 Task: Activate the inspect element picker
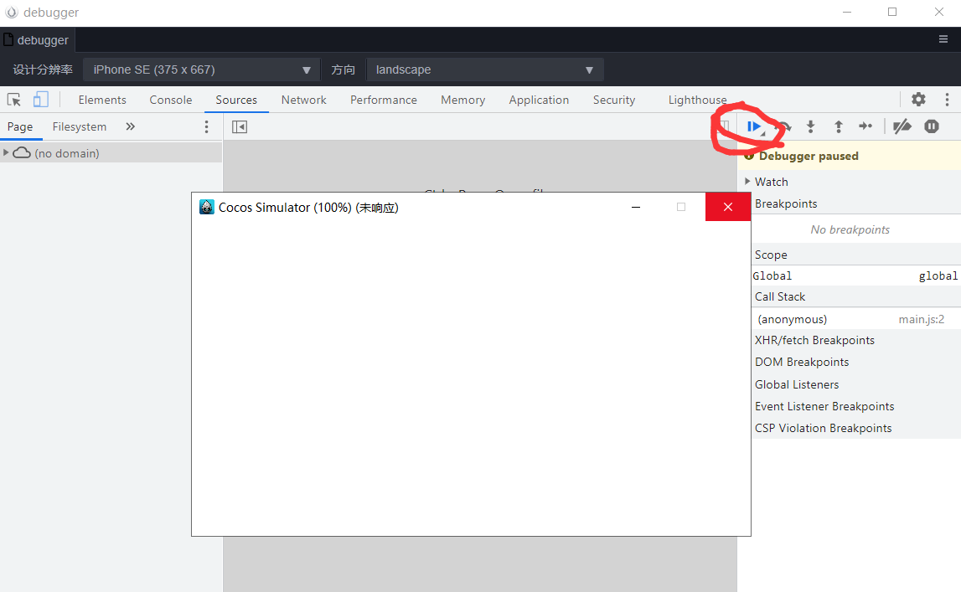pyautogui.click(x=13, y=99)
